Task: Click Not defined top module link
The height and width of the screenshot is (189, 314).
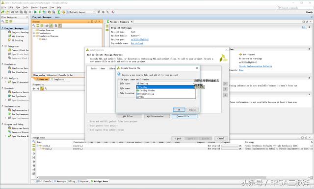Action: tap(137, 43)
